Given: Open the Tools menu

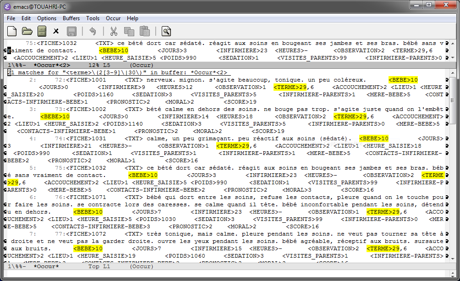Looking at the screenshot, I should pos(93,18).
